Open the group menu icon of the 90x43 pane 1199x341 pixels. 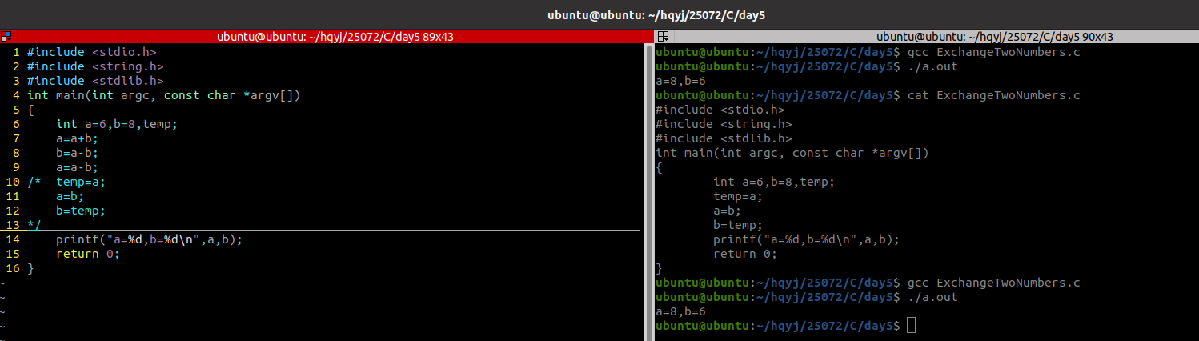(663, 37)
